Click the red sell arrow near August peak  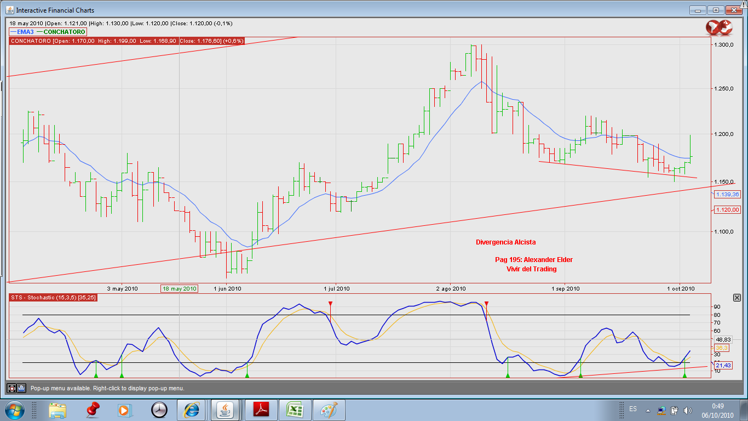point(486,304)
